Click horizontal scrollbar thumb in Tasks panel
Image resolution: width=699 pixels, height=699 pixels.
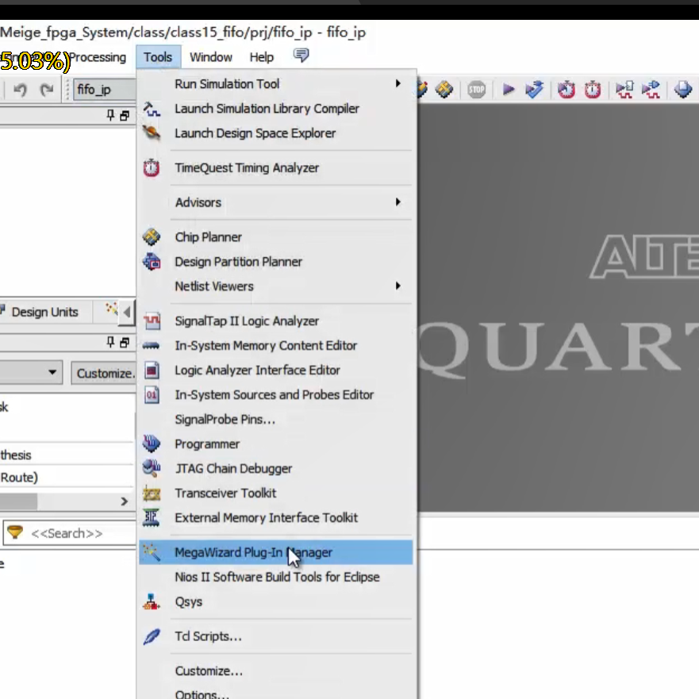pos(18,501)
